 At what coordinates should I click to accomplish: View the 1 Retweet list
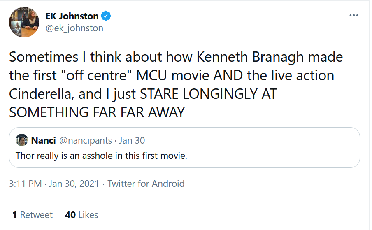32,215
